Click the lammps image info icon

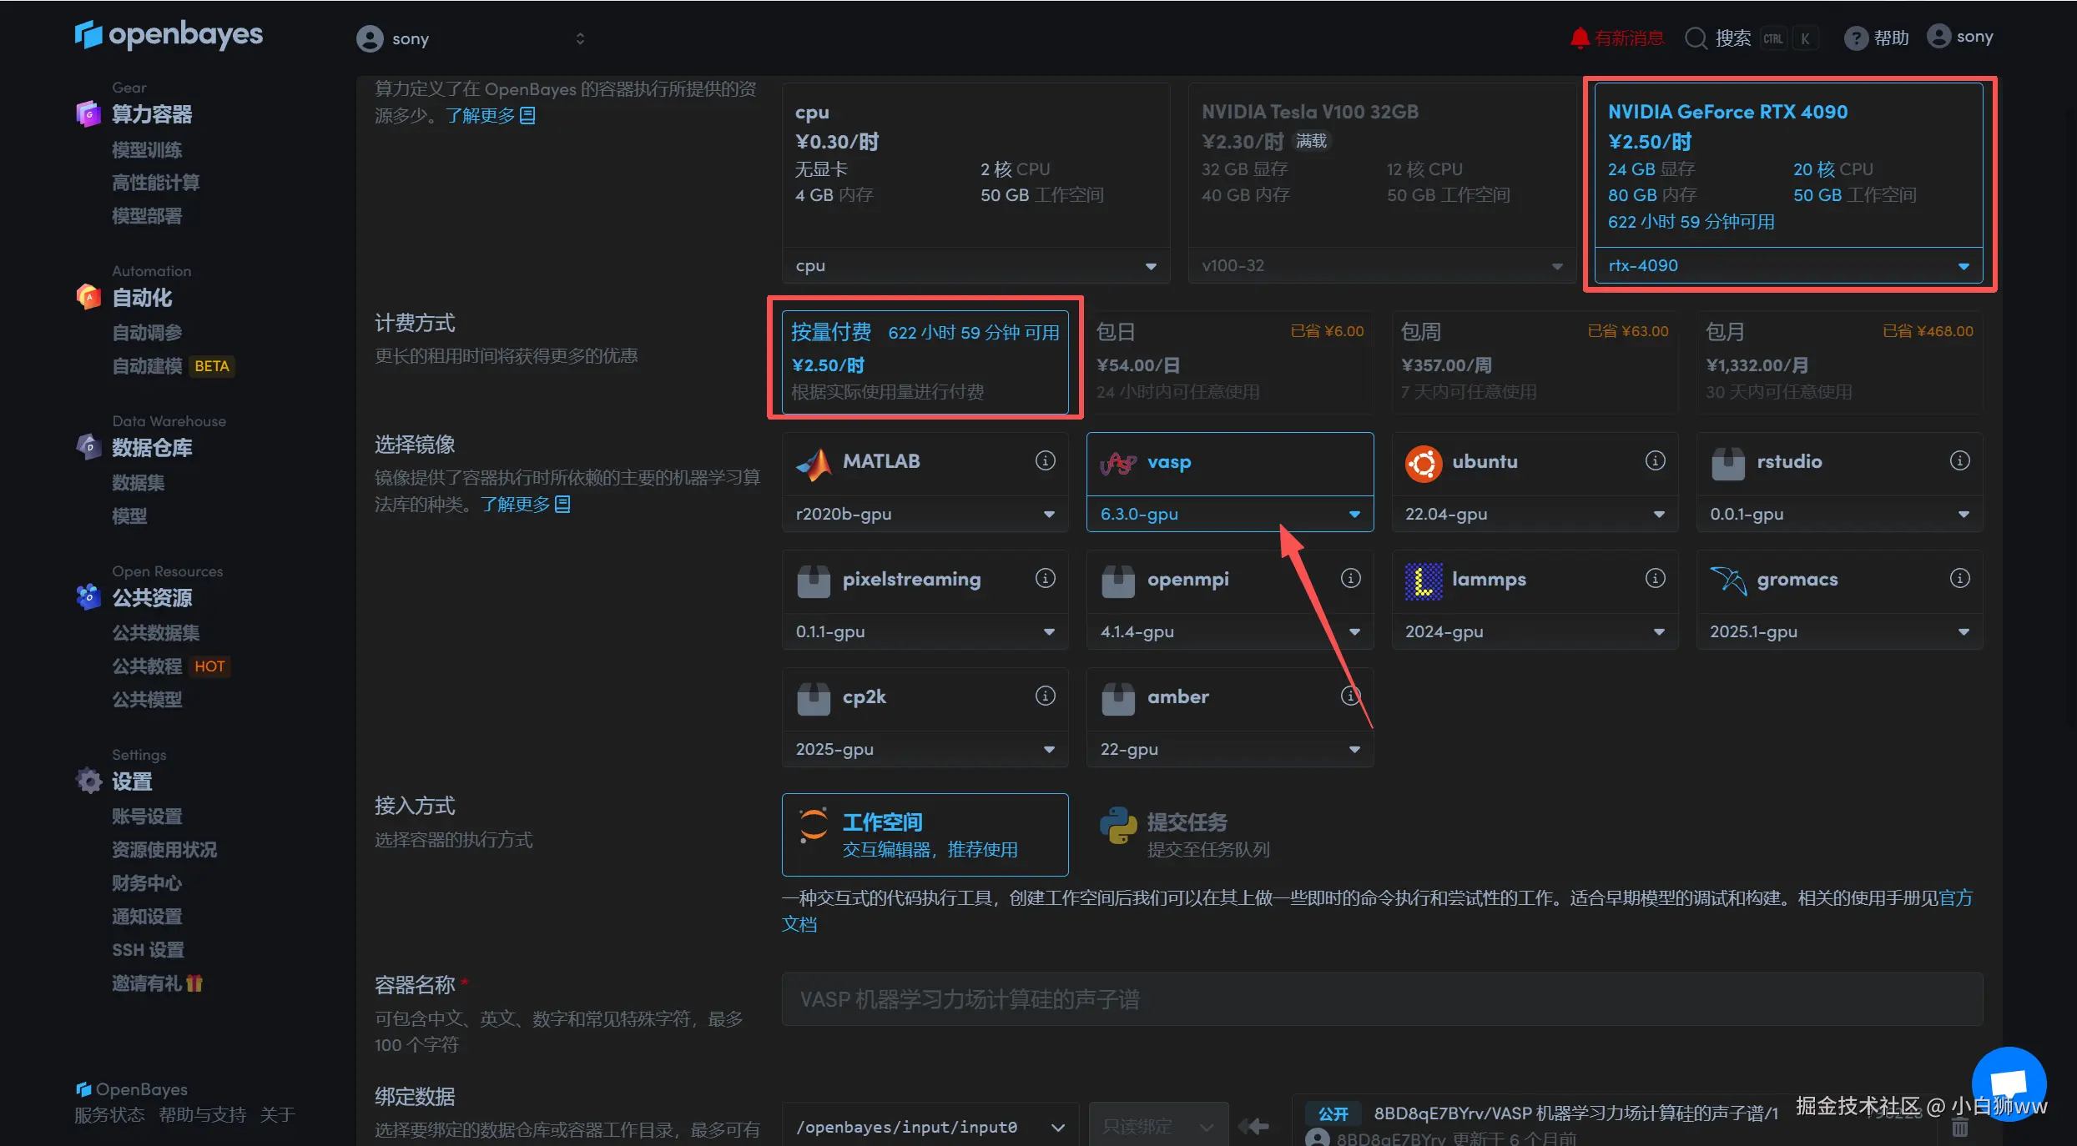point(1655,578)
